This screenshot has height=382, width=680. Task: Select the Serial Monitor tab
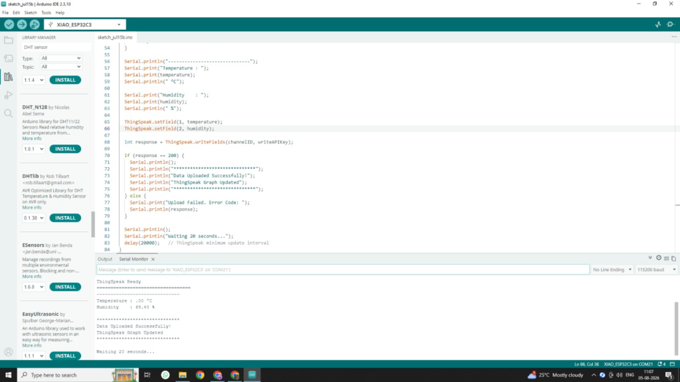point(133,259)
